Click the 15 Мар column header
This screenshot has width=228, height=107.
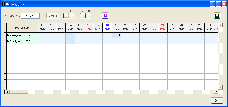click(80, 27)
